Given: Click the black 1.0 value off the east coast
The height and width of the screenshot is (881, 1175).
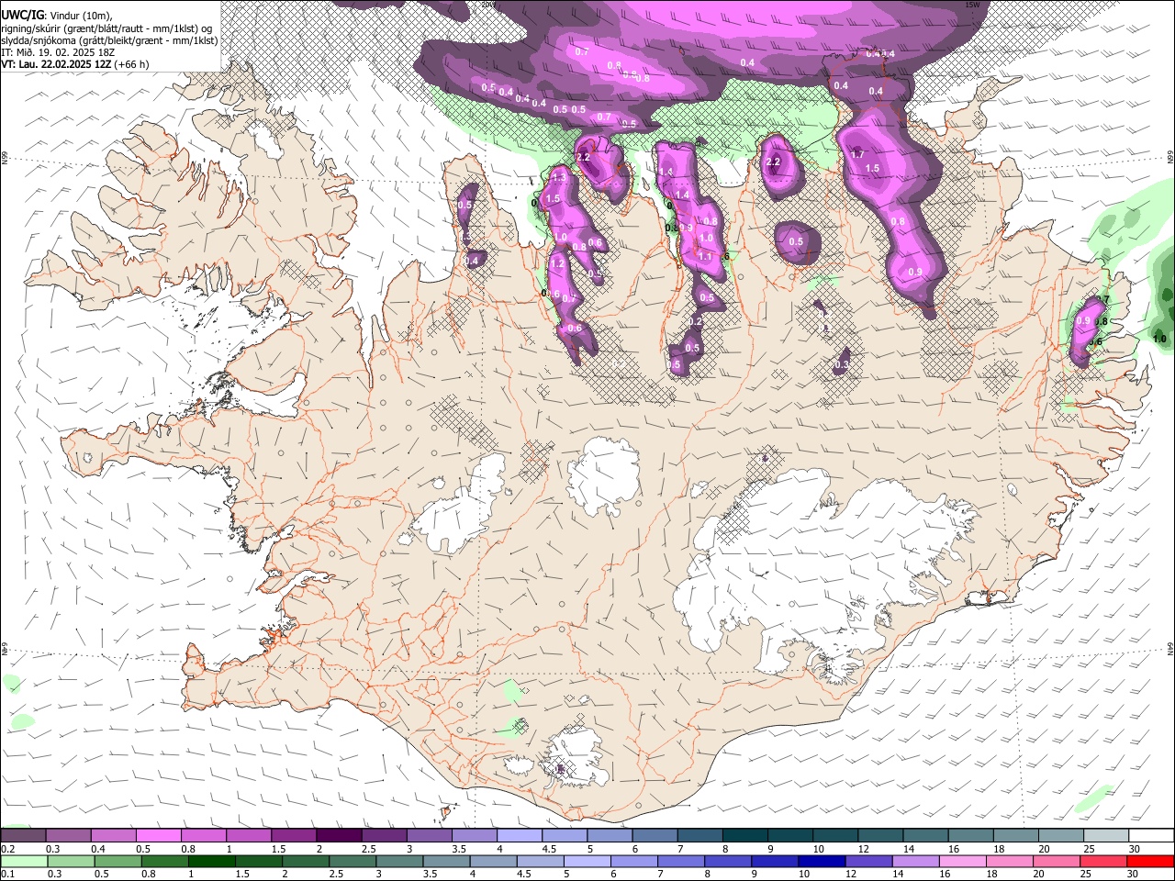Looking at the screenshot, I should (1159, 339).
